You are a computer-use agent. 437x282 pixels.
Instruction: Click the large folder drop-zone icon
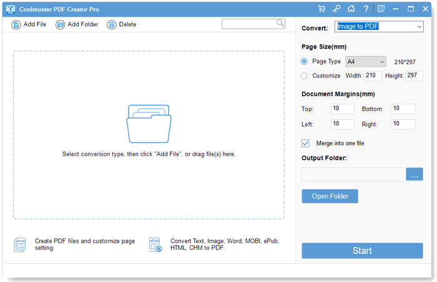(149, 124)
